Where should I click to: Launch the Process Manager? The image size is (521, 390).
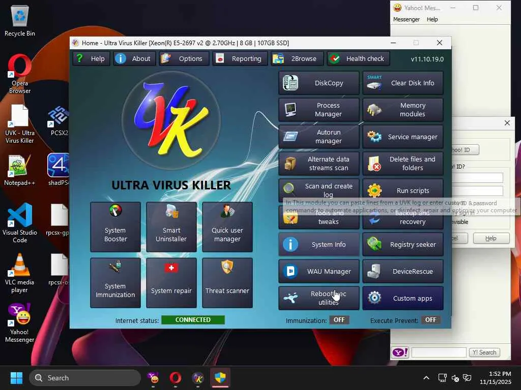[x=319, y=110]
